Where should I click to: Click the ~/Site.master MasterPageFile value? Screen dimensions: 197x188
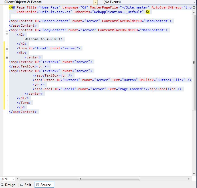pos(135,7)
